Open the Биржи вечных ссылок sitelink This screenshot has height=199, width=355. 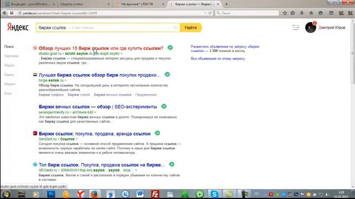[113, 95]
